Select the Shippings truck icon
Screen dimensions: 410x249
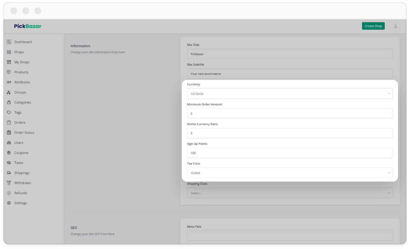(9, 172)
